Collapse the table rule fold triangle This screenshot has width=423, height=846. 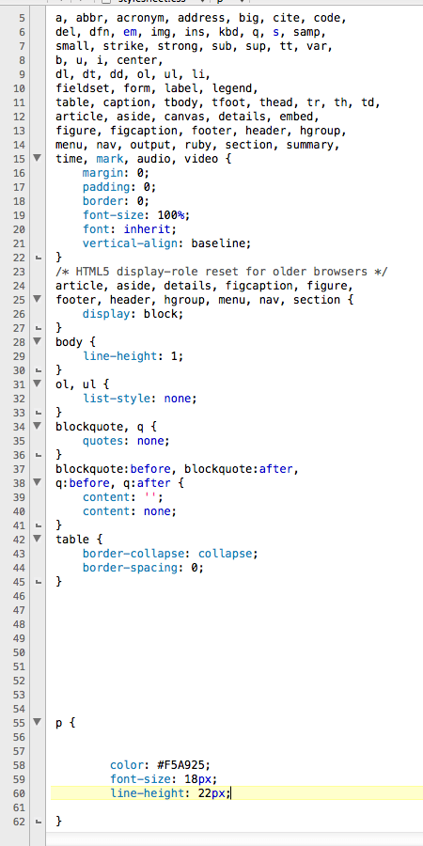(38, 539)
